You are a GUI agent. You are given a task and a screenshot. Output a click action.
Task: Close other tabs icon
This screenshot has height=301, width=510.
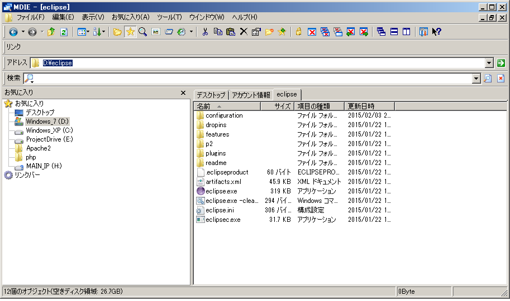(338, 32)
